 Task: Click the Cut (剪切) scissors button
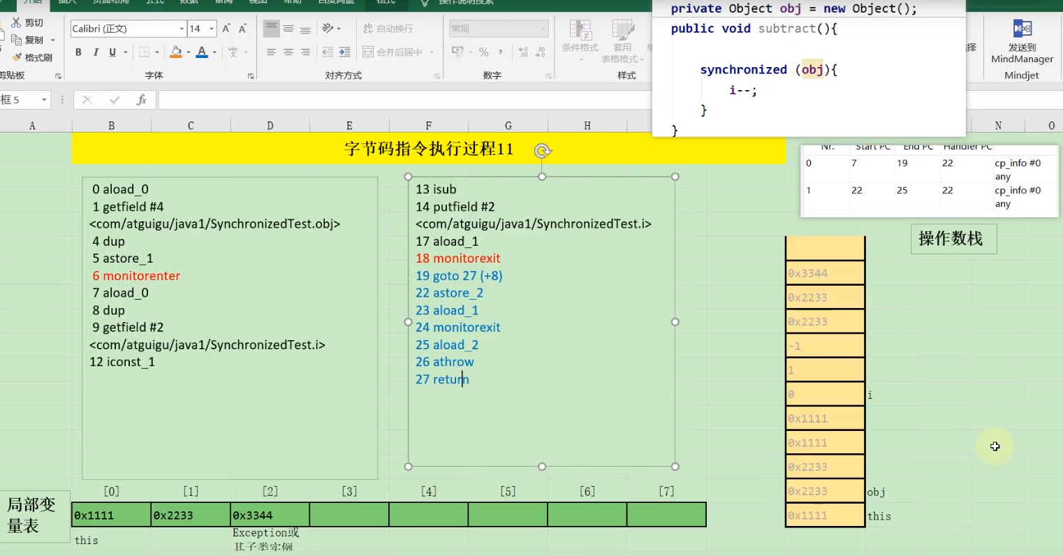coord(27,23)
